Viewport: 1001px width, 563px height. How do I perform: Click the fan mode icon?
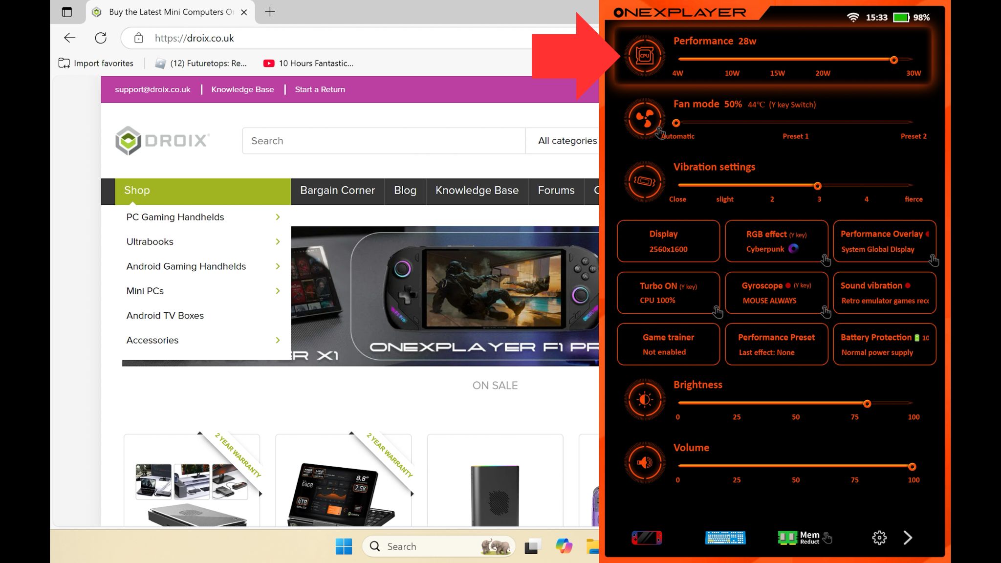(x=645, y=119)
